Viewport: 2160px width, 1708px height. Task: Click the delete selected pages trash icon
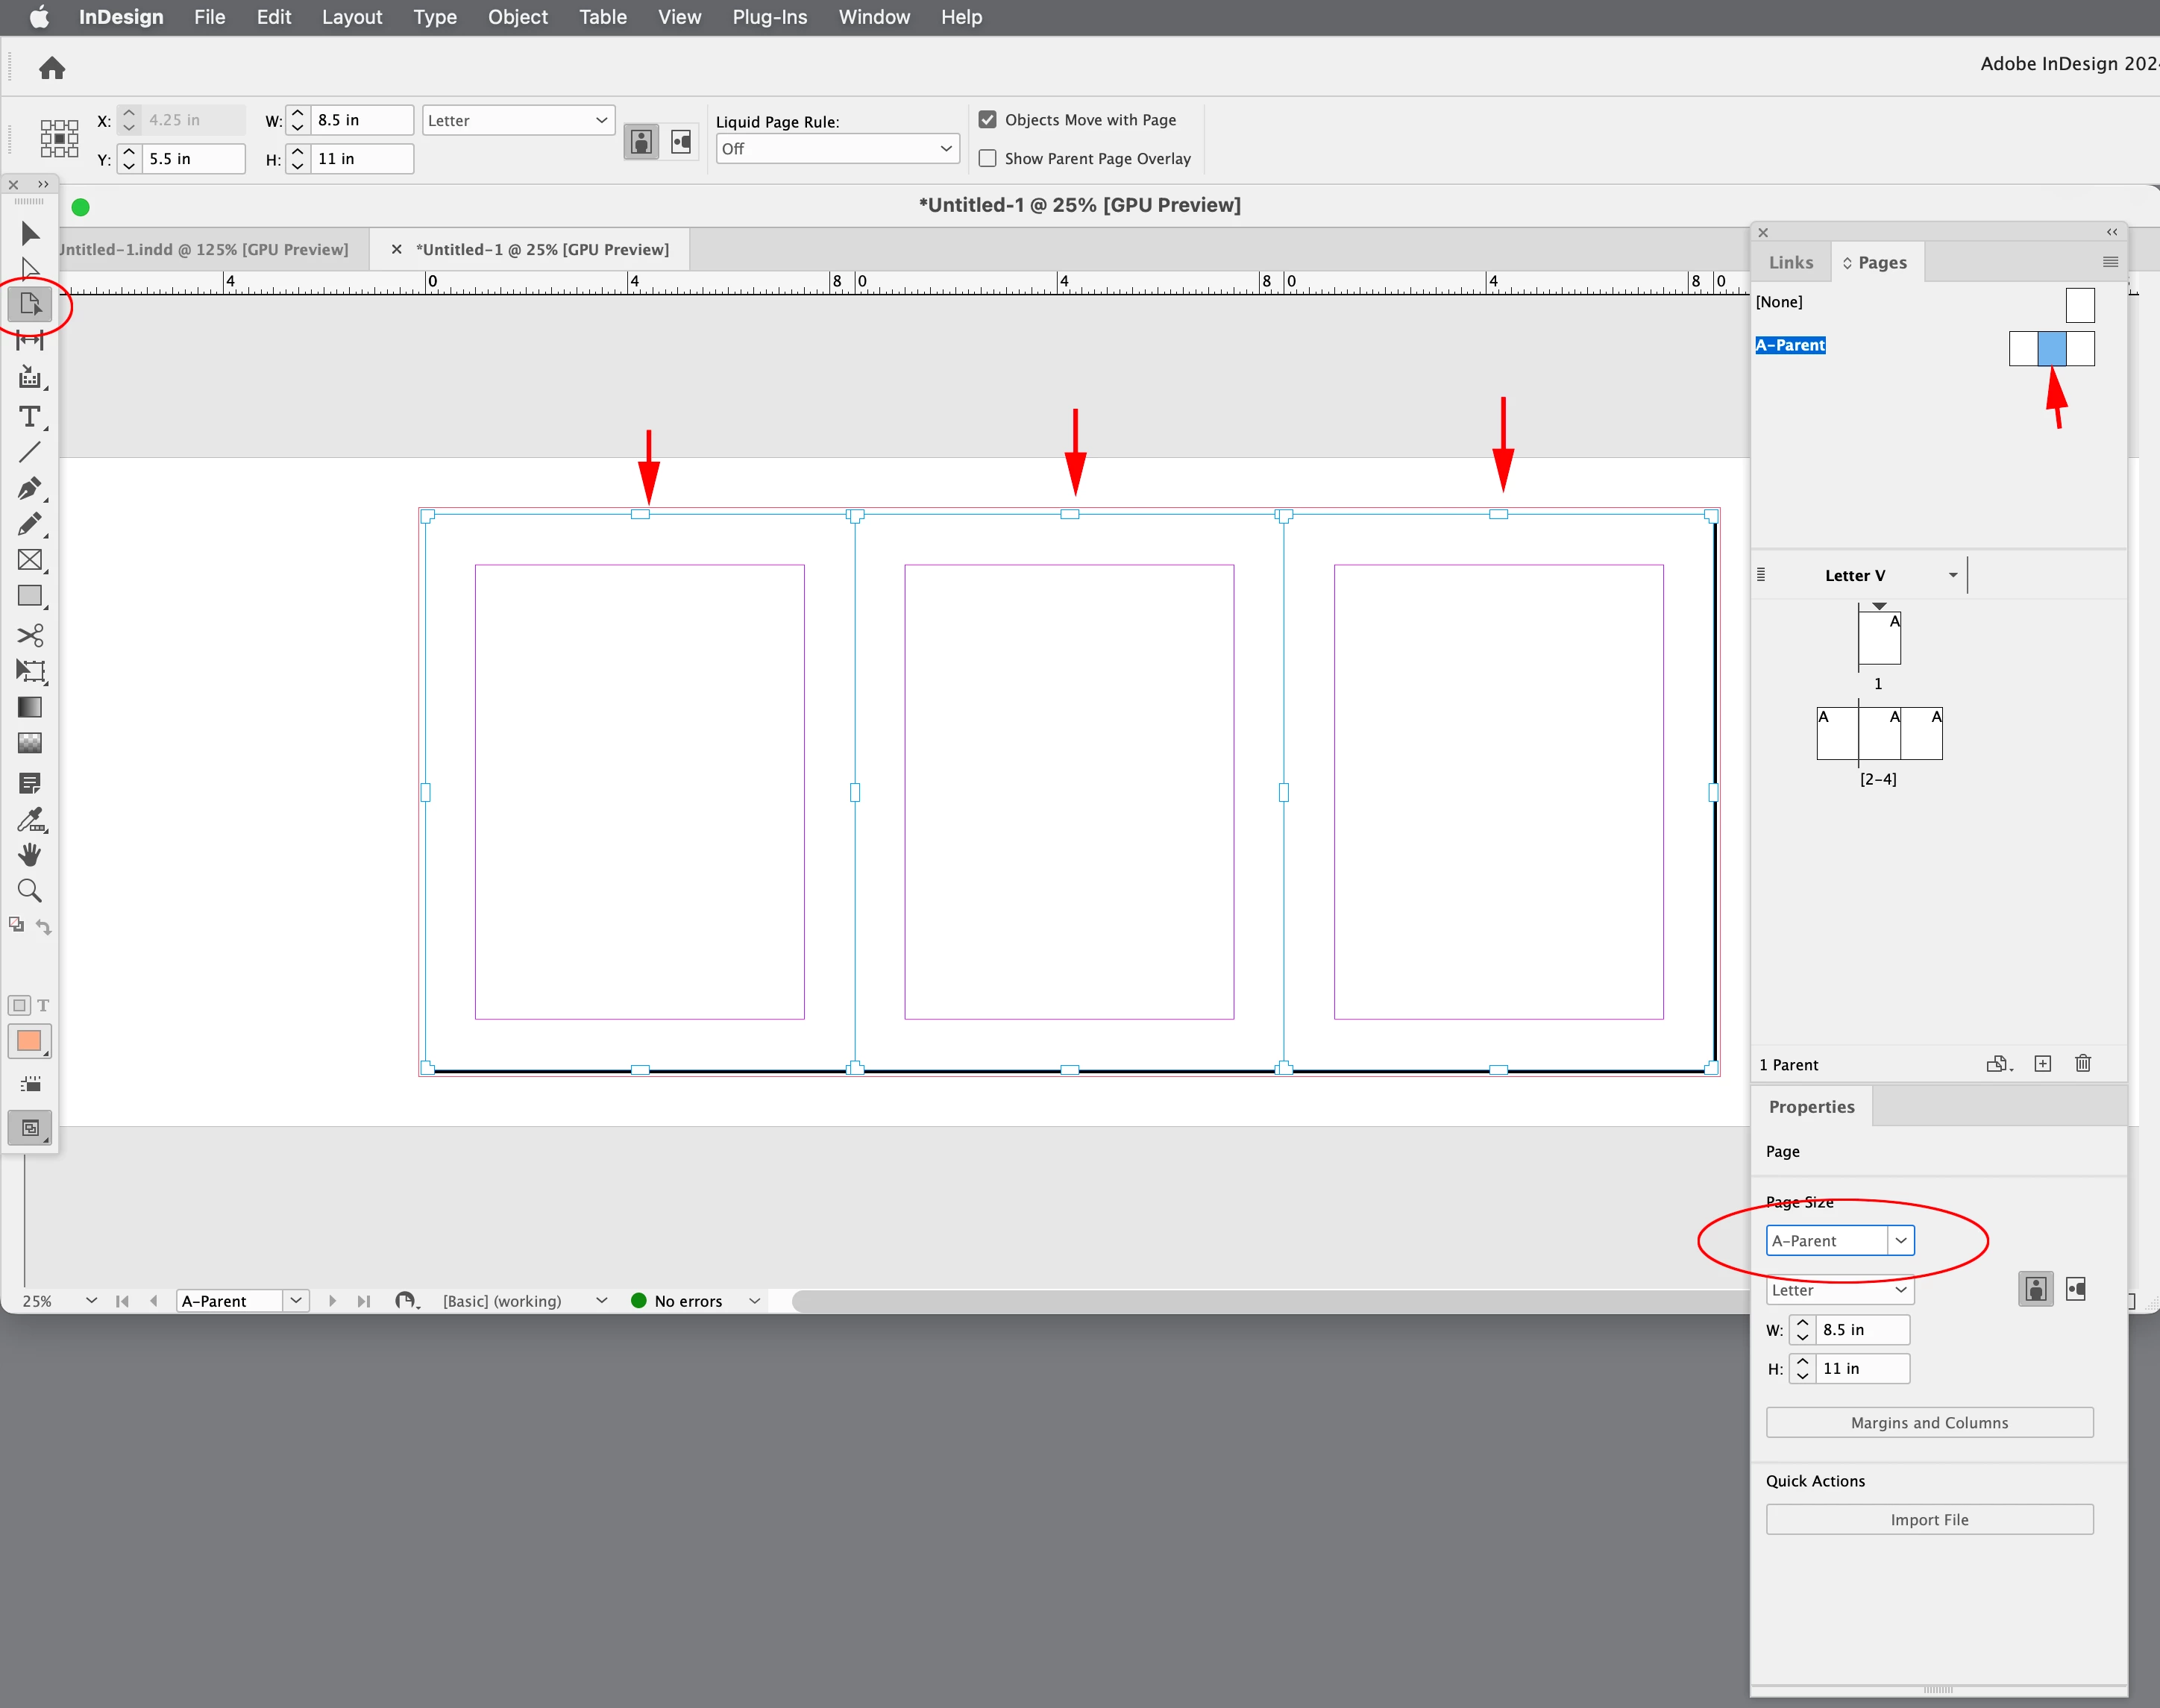[x=2083, y=1063]
